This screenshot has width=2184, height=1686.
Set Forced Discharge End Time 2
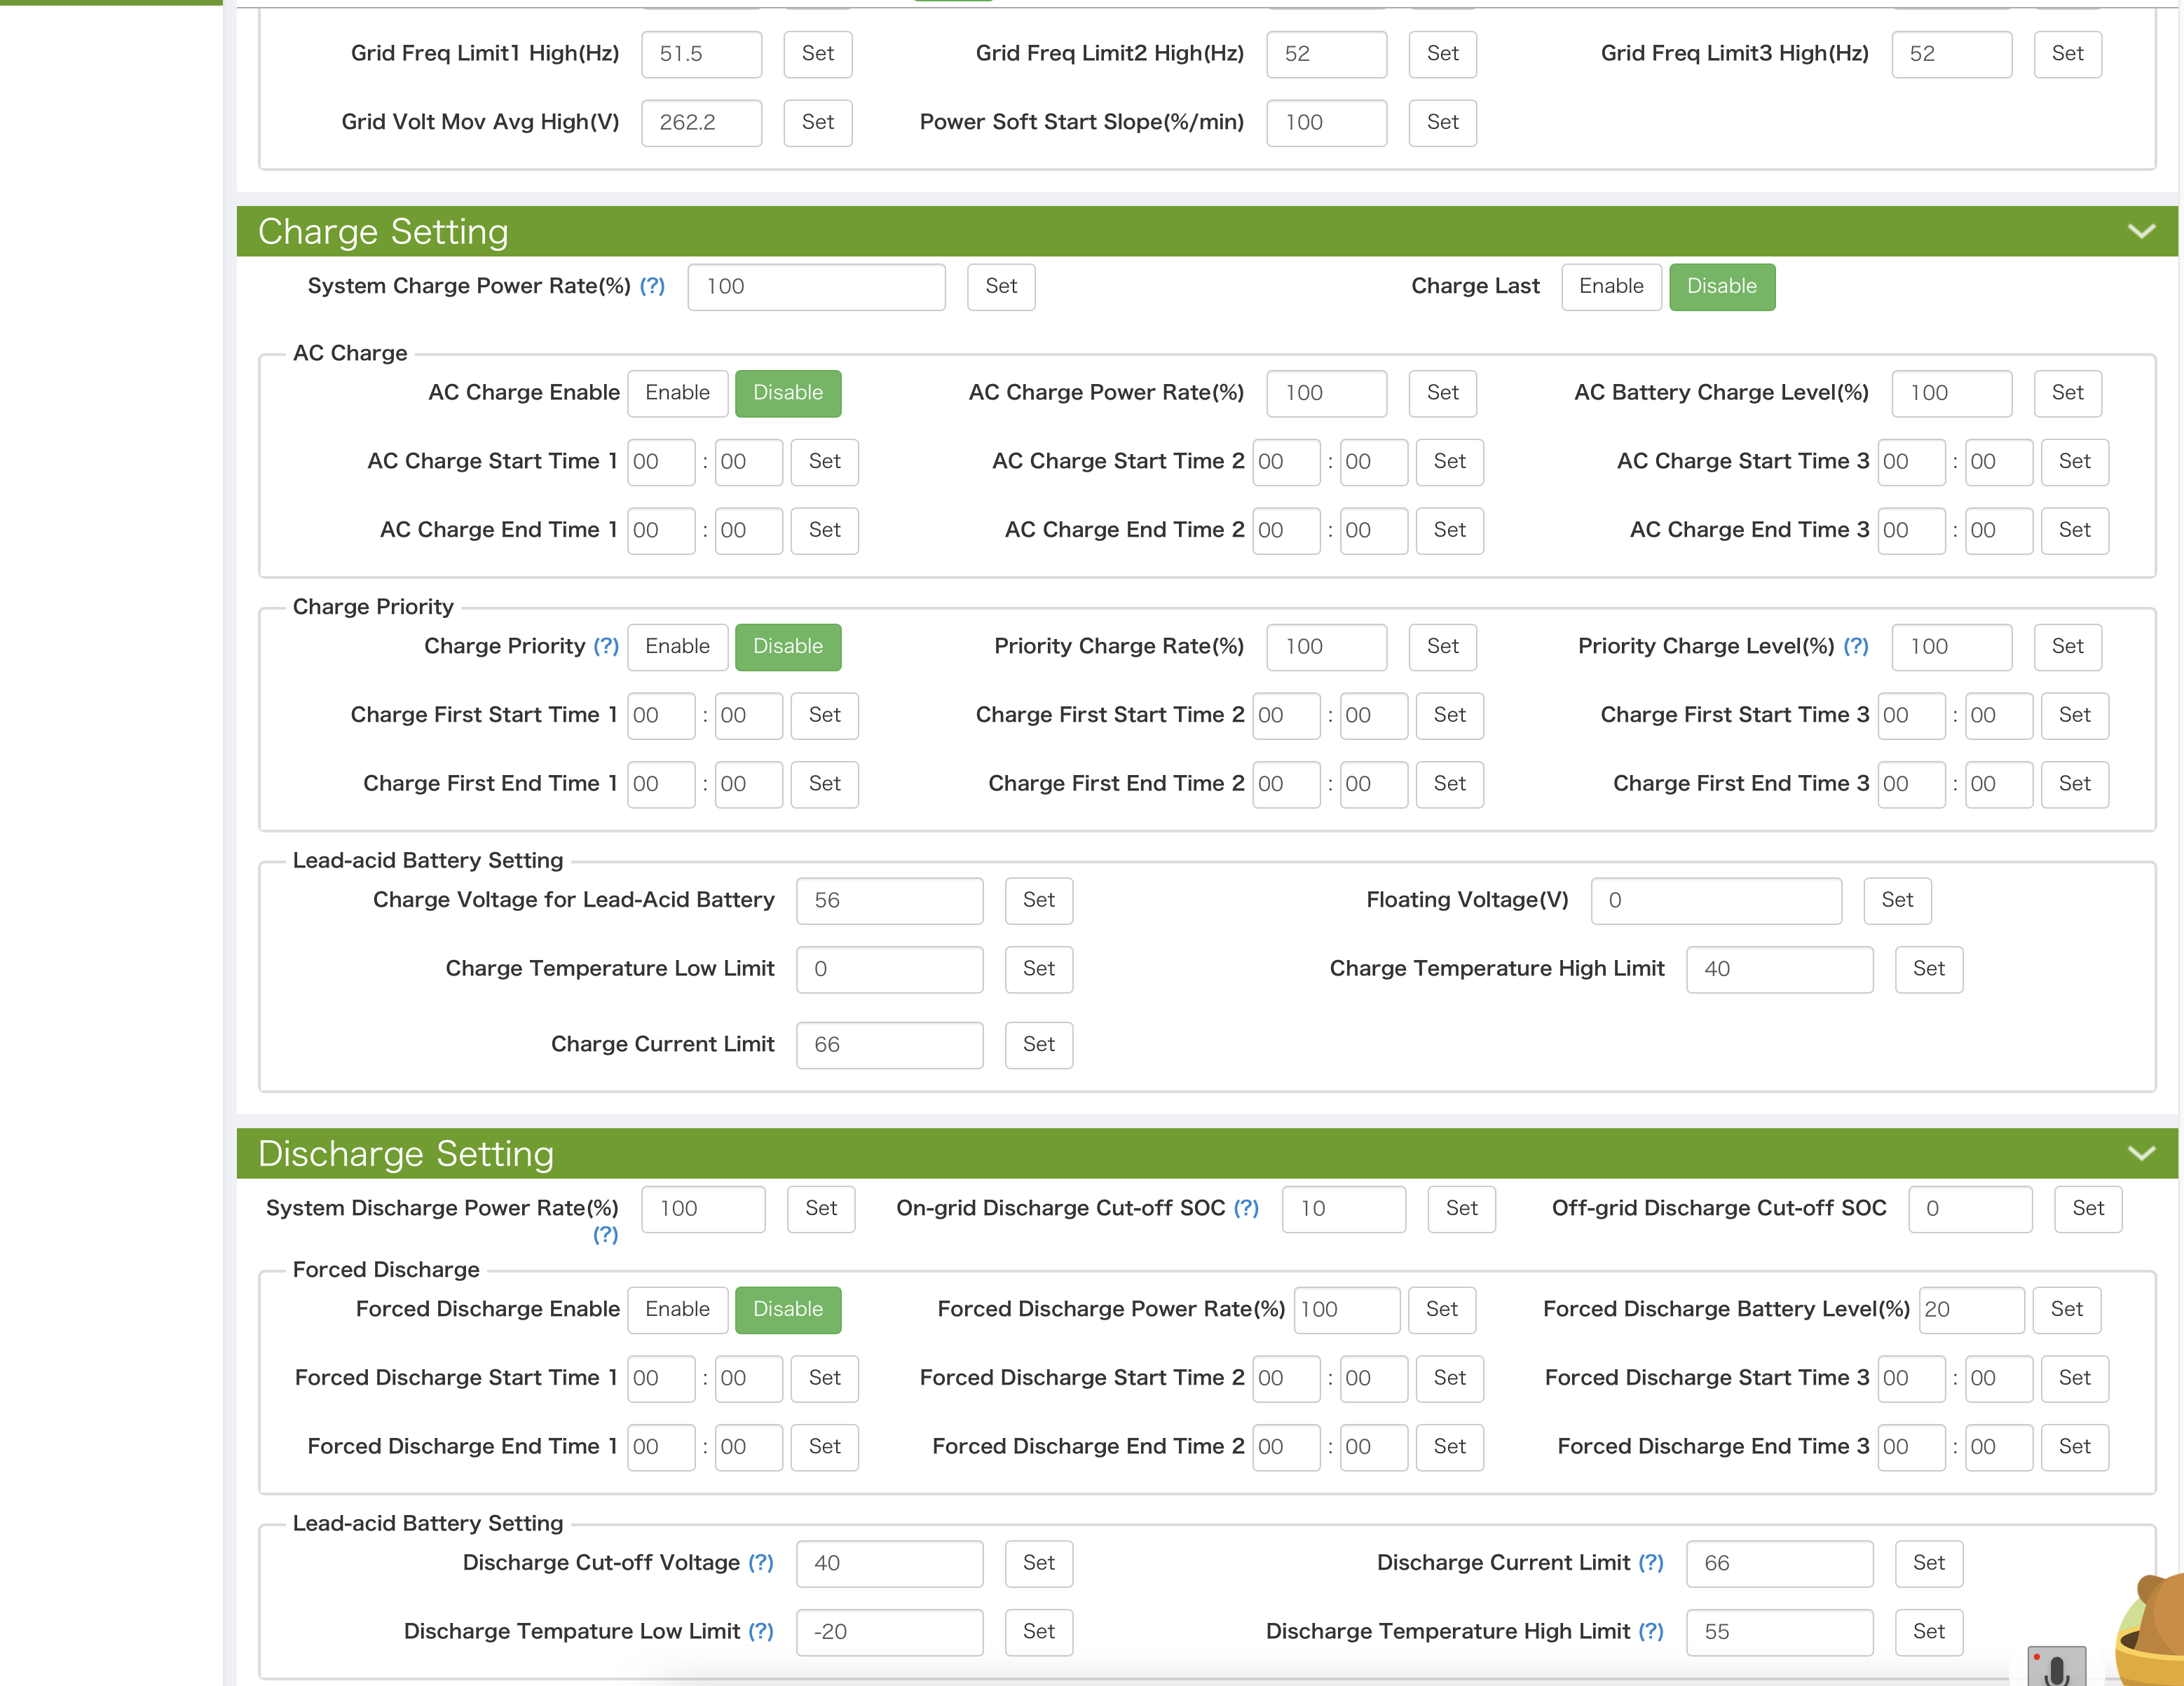click(x=1450, y=1448)
